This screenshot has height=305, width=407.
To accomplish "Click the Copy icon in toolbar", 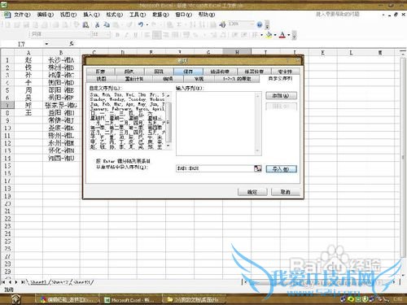I will click(107, 25).
